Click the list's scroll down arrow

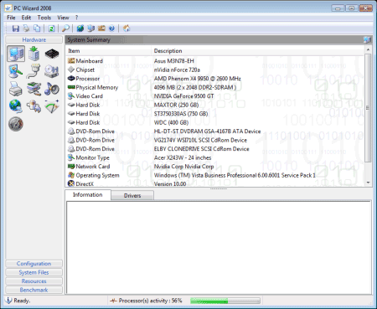click(368, 183)
